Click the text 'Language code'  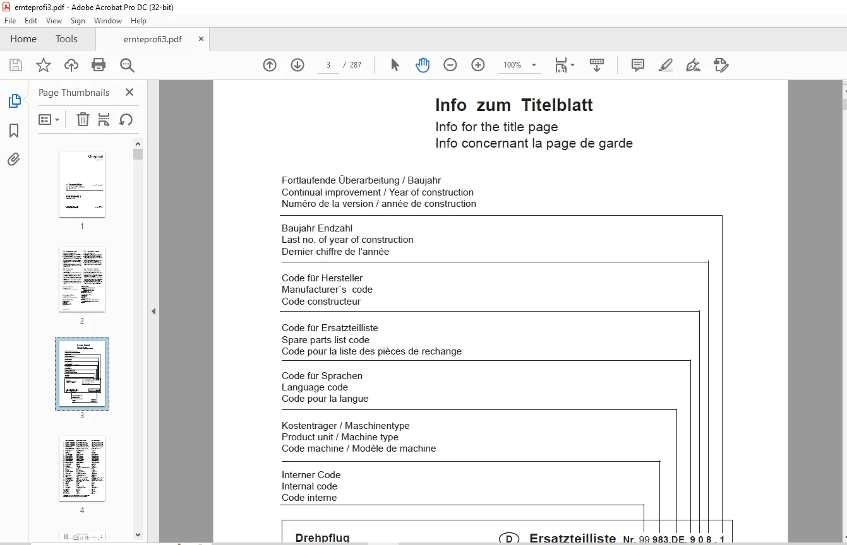(315, 387)
